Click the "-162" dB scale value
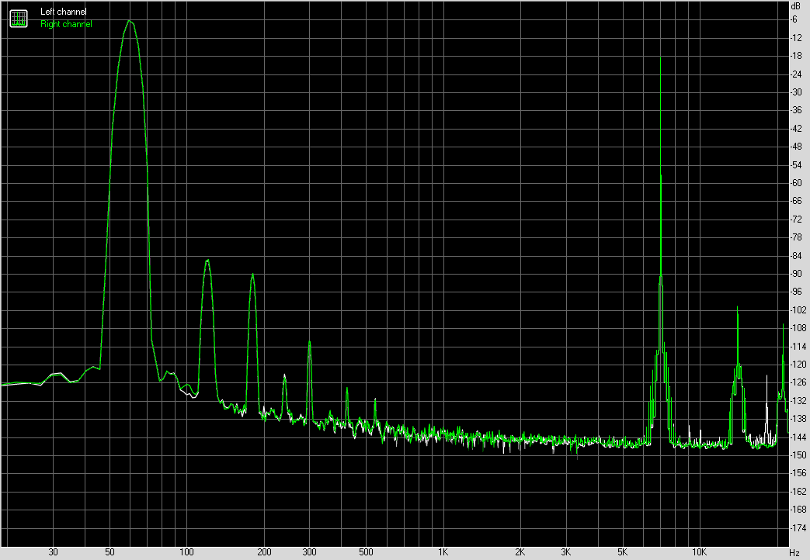Image resolution: width=810 pixels, height=560 pixels. point(798,492)
